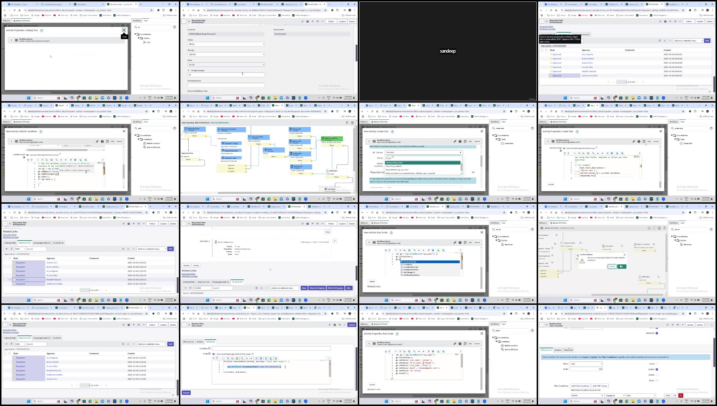Viewport: 717px width, 406px height.
Task: Expand the When dropdown set to after
Action: 586,364
